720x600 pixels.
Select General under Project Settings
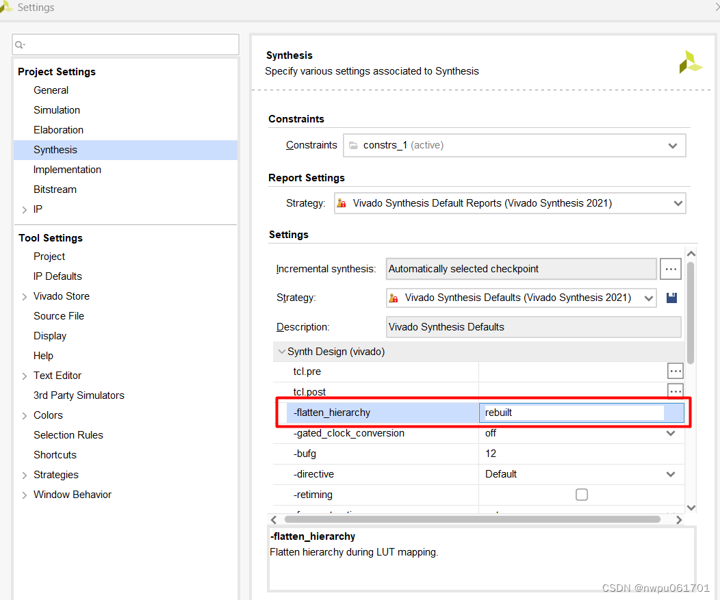(x=51, y=90)
